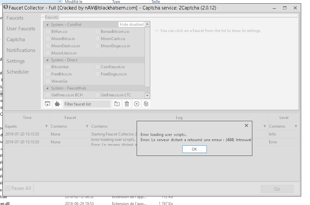The height and width of the screenshot is (205, 310).
Task: Click the piggy bank icon
Action: pos(57,104)
